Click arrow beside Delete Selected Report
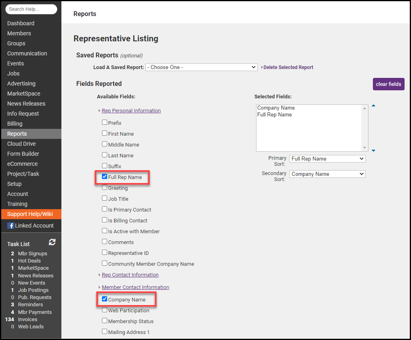 262,67
